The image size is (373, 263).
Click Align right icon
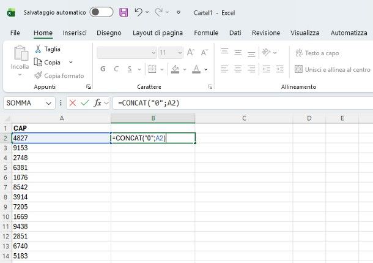click(251, 69)
